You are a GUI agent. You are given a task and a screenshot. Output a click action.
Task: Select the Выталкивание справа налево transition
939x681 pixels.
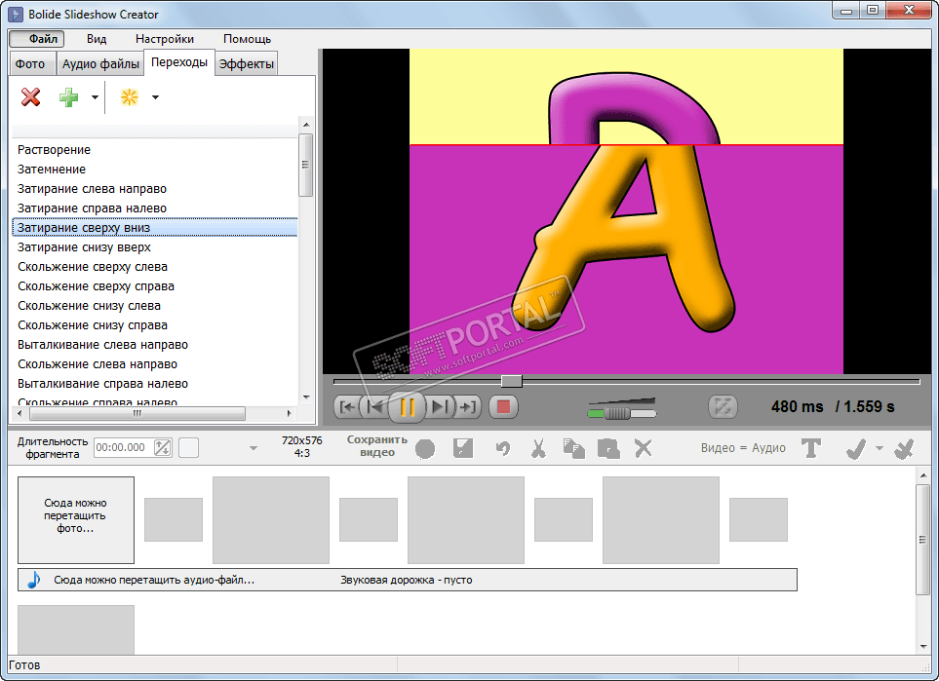click(x=154, y=384)
